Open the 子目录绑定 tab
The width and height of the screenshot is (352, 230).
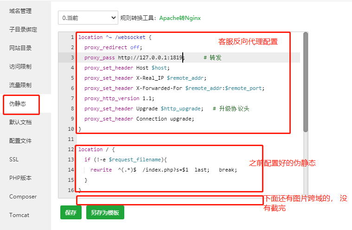(23, 29)
